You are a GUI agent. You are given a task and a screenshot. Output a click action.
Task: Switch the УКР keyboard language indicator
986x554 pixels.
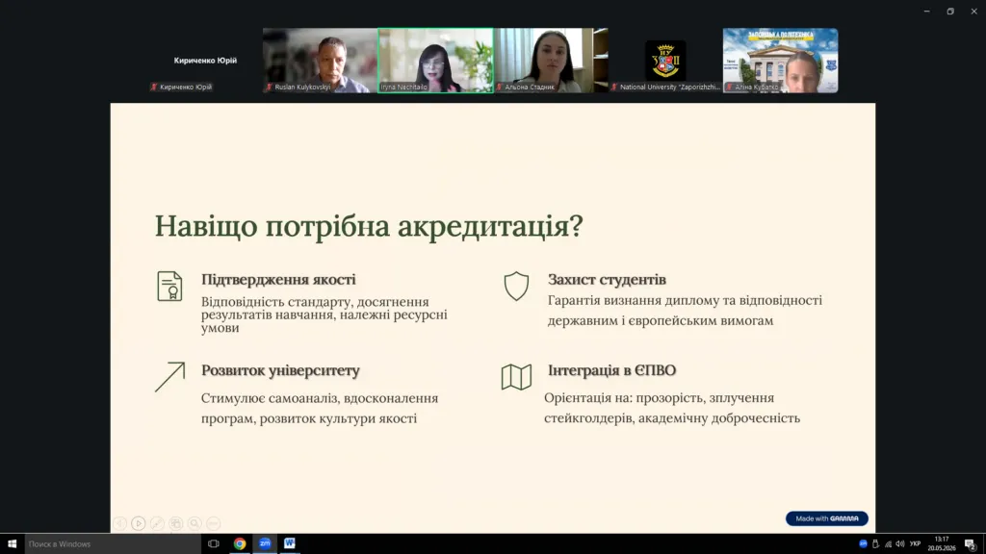point(915,544)
